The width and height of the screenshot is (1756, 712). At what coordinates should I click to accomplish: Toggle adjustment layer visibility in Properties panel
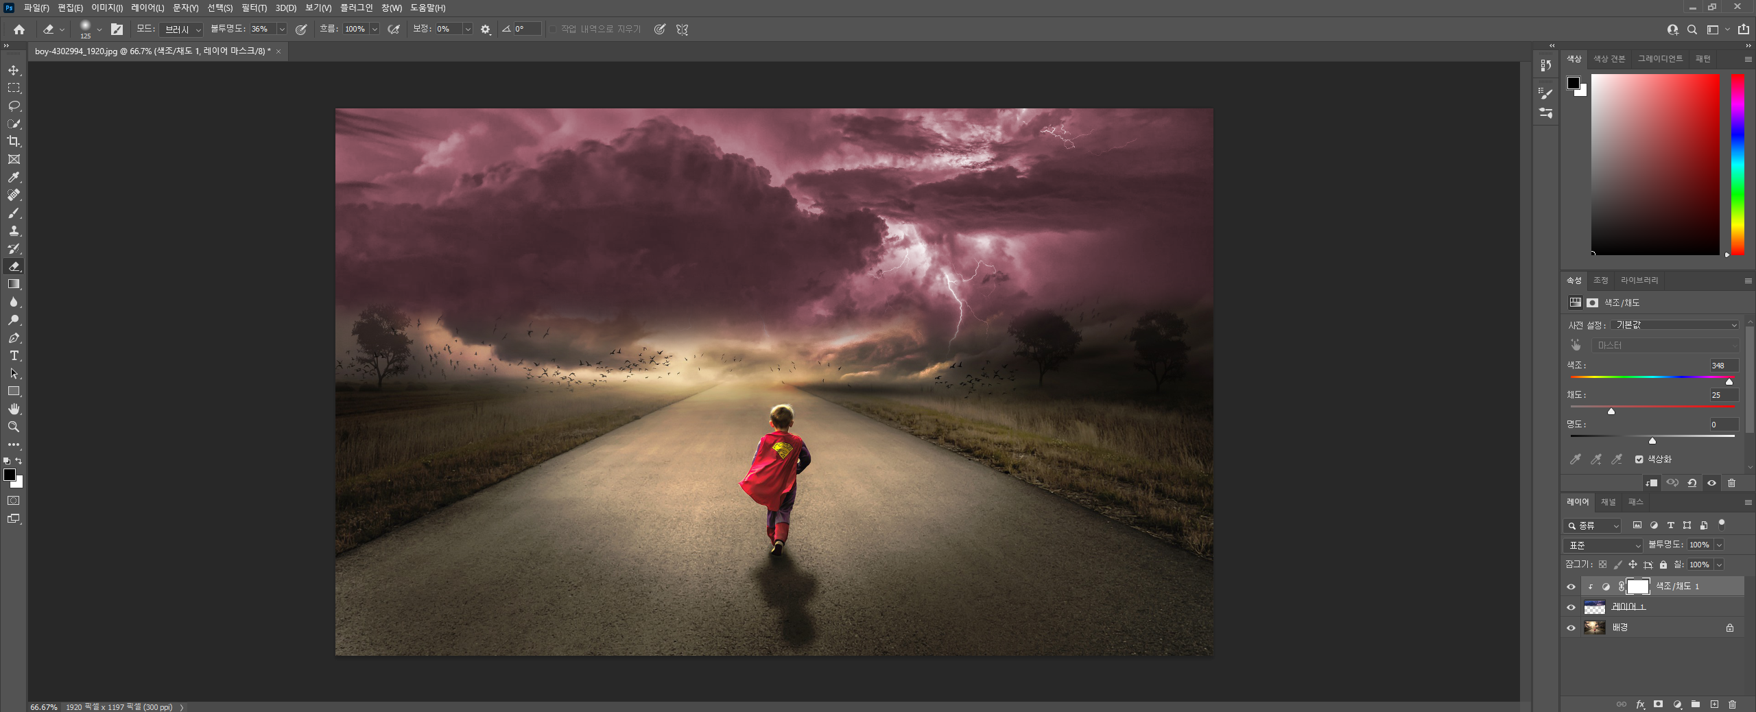coord(1711,483)
